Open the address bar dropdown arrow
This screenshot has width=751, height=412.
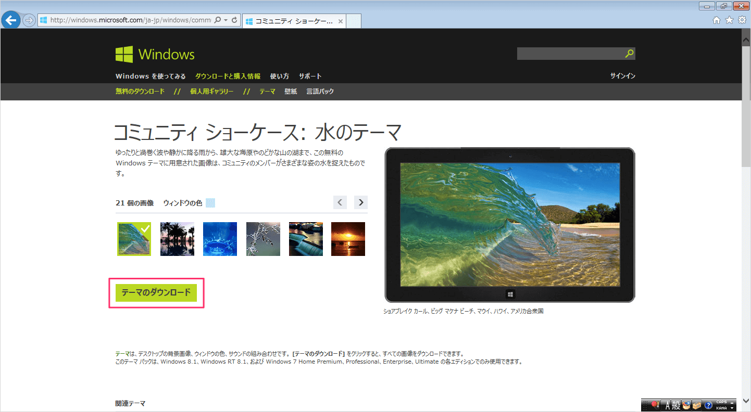pos(226,20)
